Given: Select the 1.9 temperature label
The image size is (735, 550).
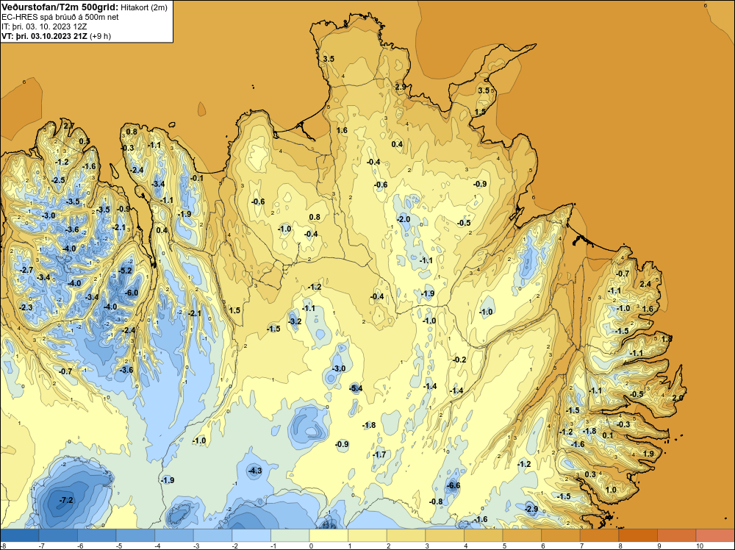Looking at the screenshot, I should coord(648,454).
